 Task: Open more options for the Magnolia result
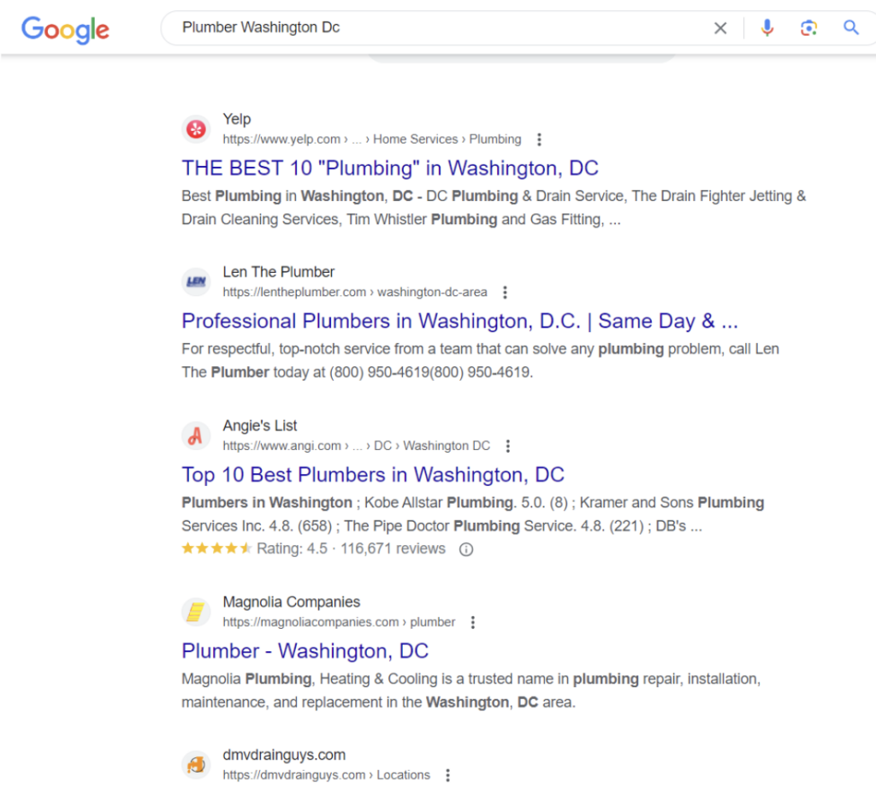tap(473, 622)
